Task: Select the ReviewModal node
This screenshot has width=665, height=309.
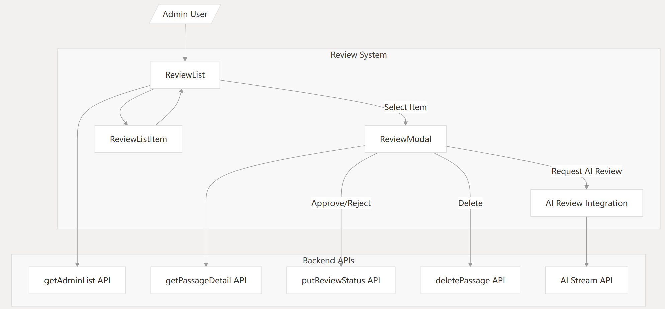Action: pos(405,139)
